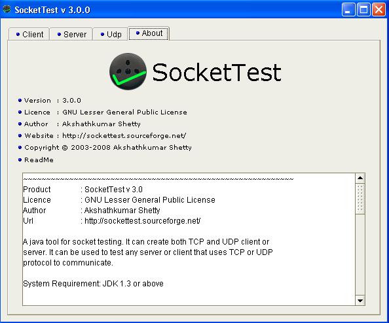The width and height of the screenshot is (389, 323).
Task: Click the Licence line inside the readme box
Action: click(119, 200)
